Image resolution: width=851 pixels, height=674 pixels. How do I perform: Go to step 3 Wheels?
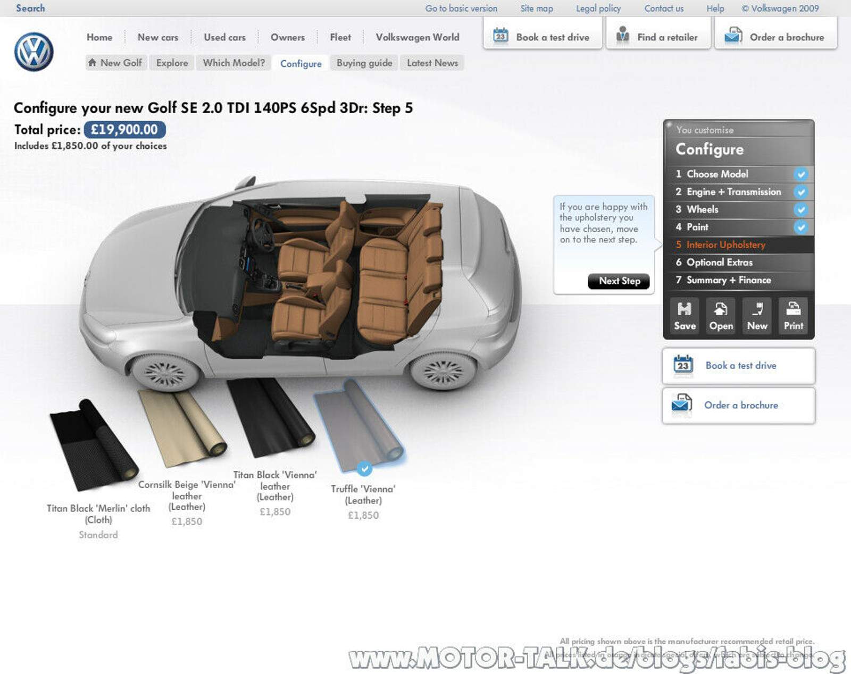click(x=739, y=209)
